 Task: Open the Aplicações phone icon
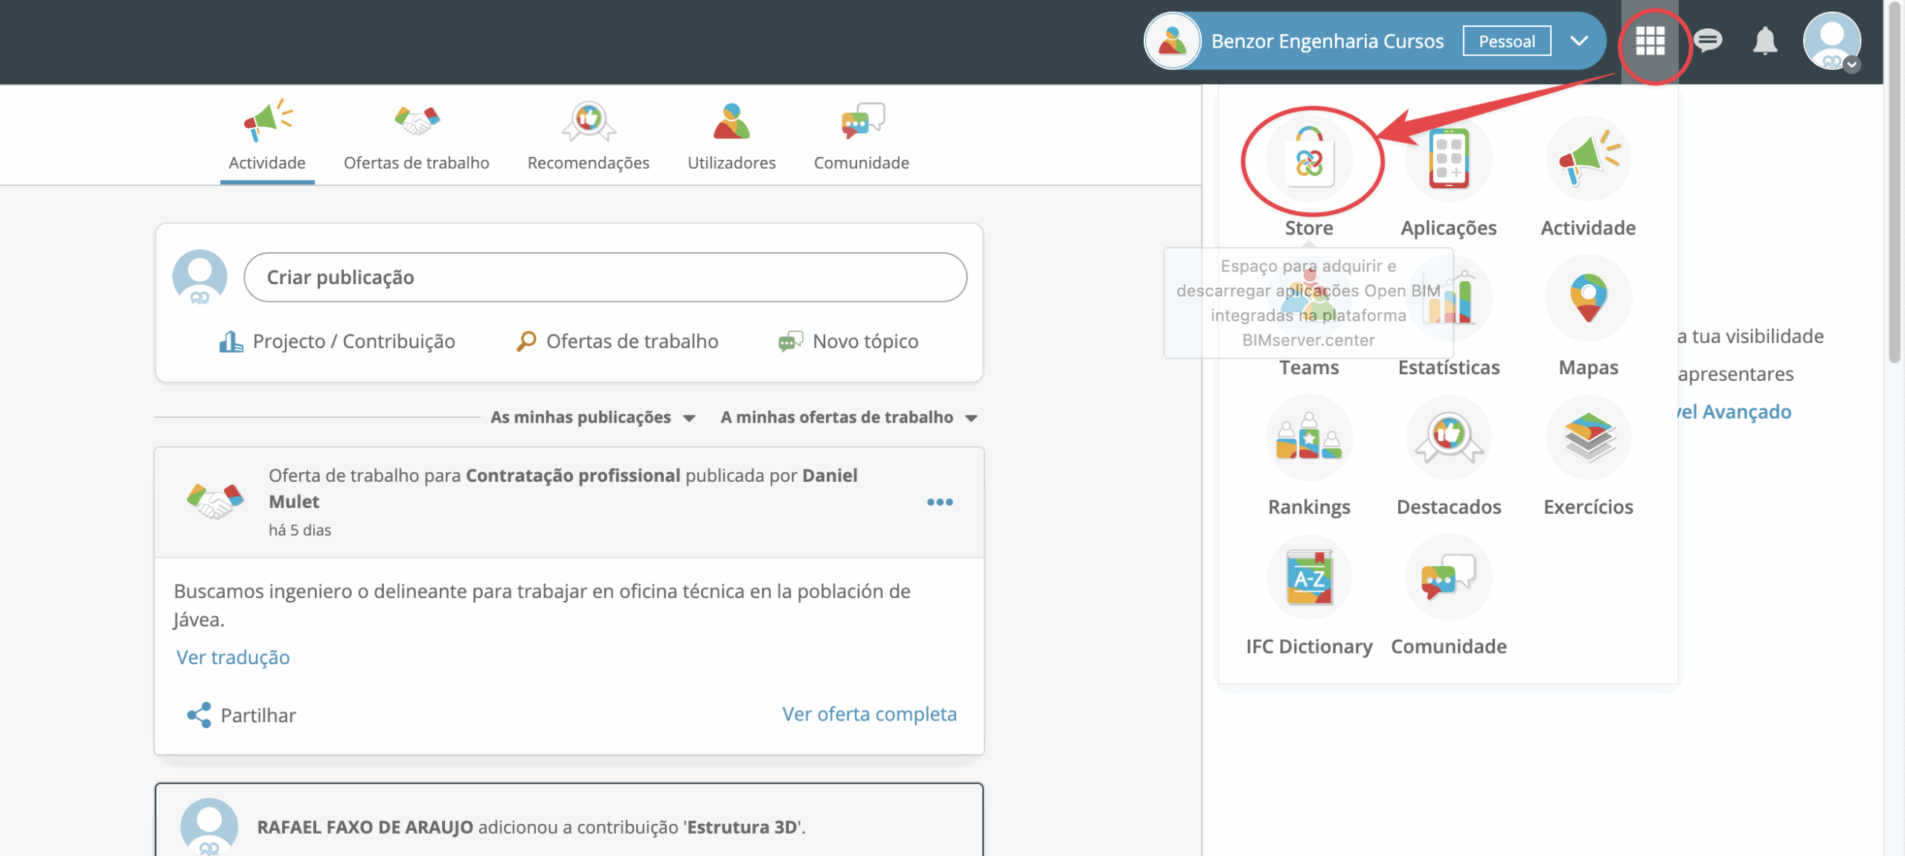point(1448,159)
